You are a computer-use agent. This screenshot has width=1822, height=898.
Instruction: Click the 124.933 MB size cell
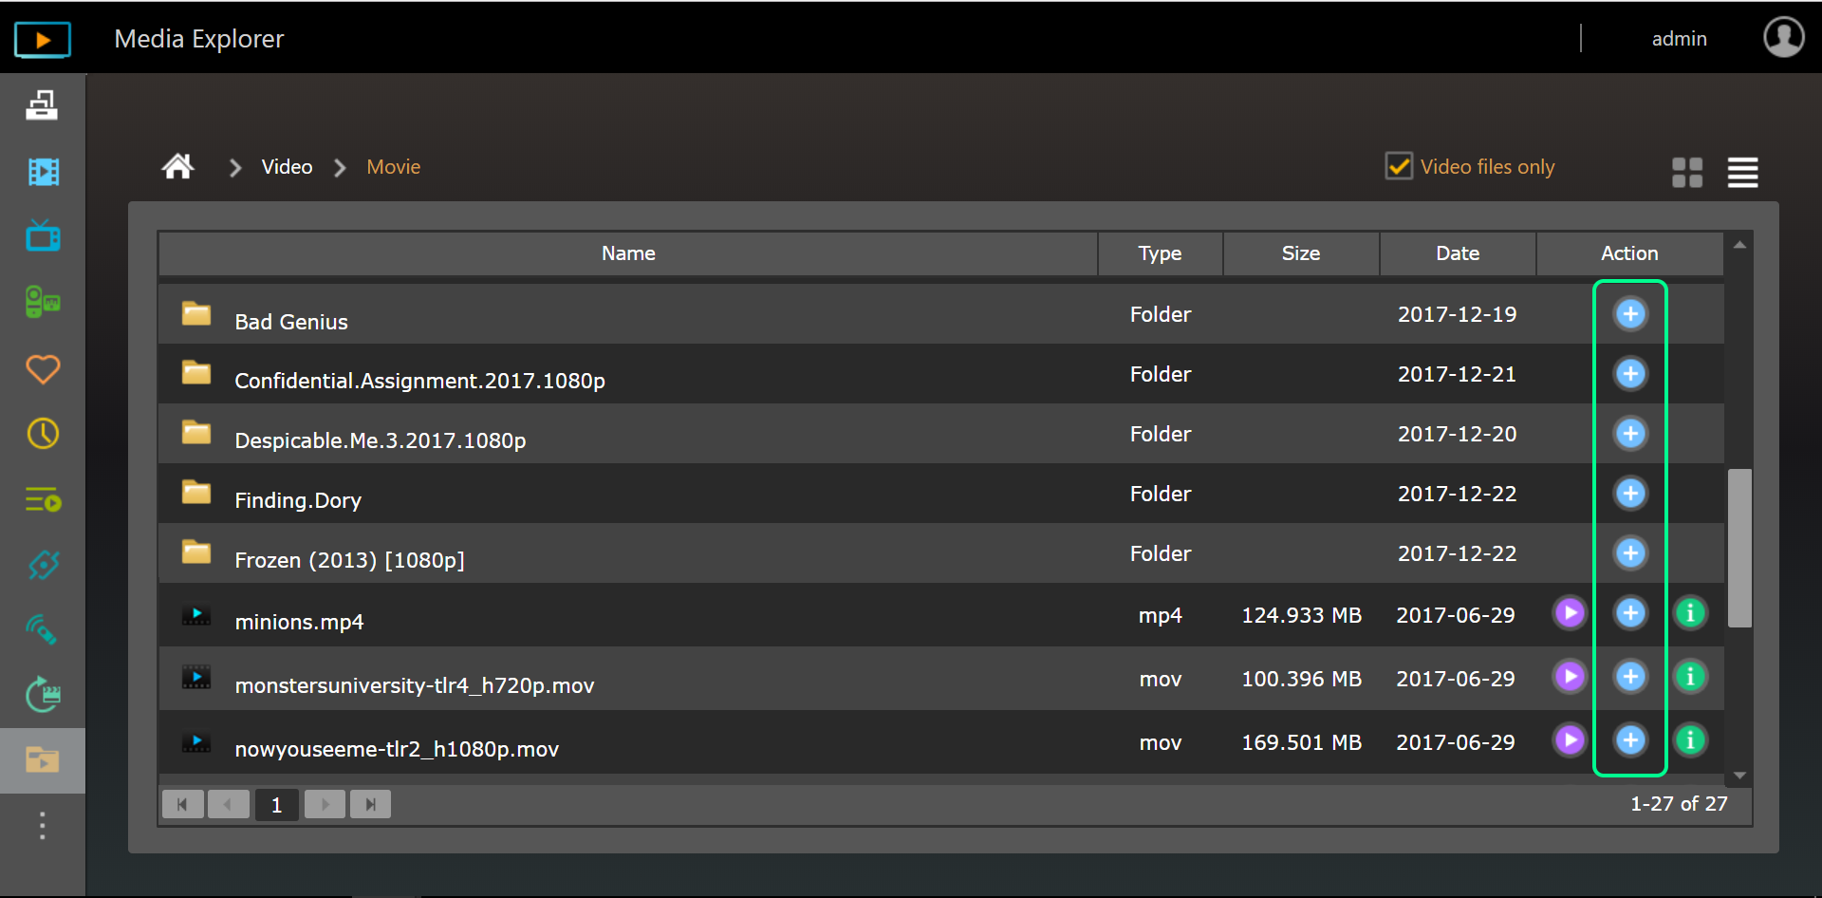click(x=1301, y=615)
